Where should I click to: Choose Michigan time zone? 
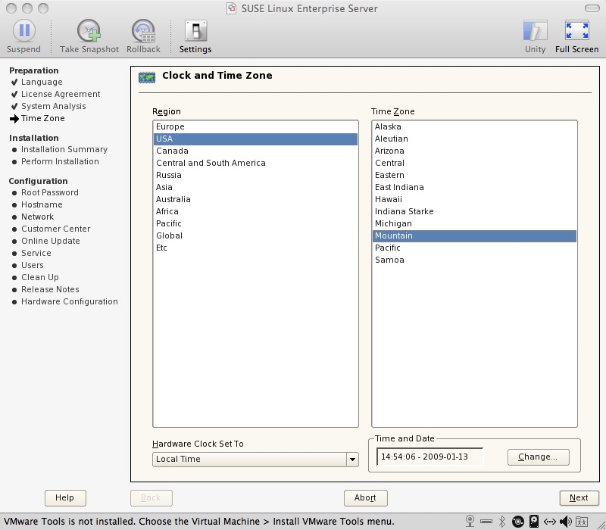tap(474, 223)
